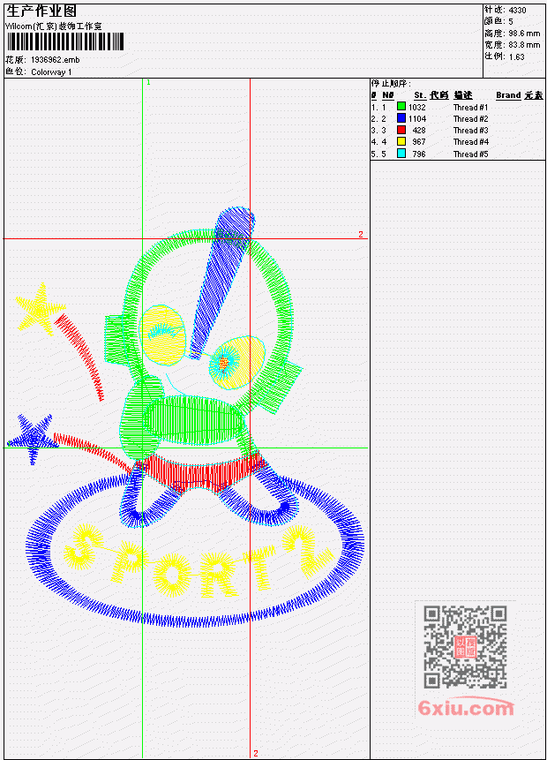Click the 'Thread #2' description text
Screen dimensions: 547x760
[470, 119]
